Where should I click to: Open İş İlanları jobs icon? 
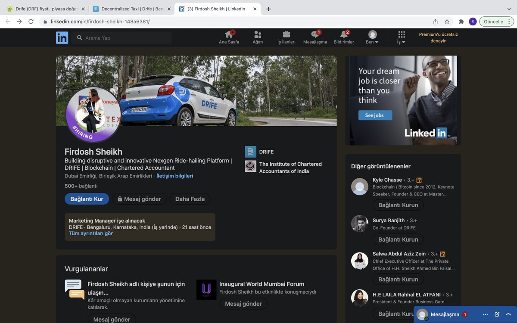(x=286, y=37)
